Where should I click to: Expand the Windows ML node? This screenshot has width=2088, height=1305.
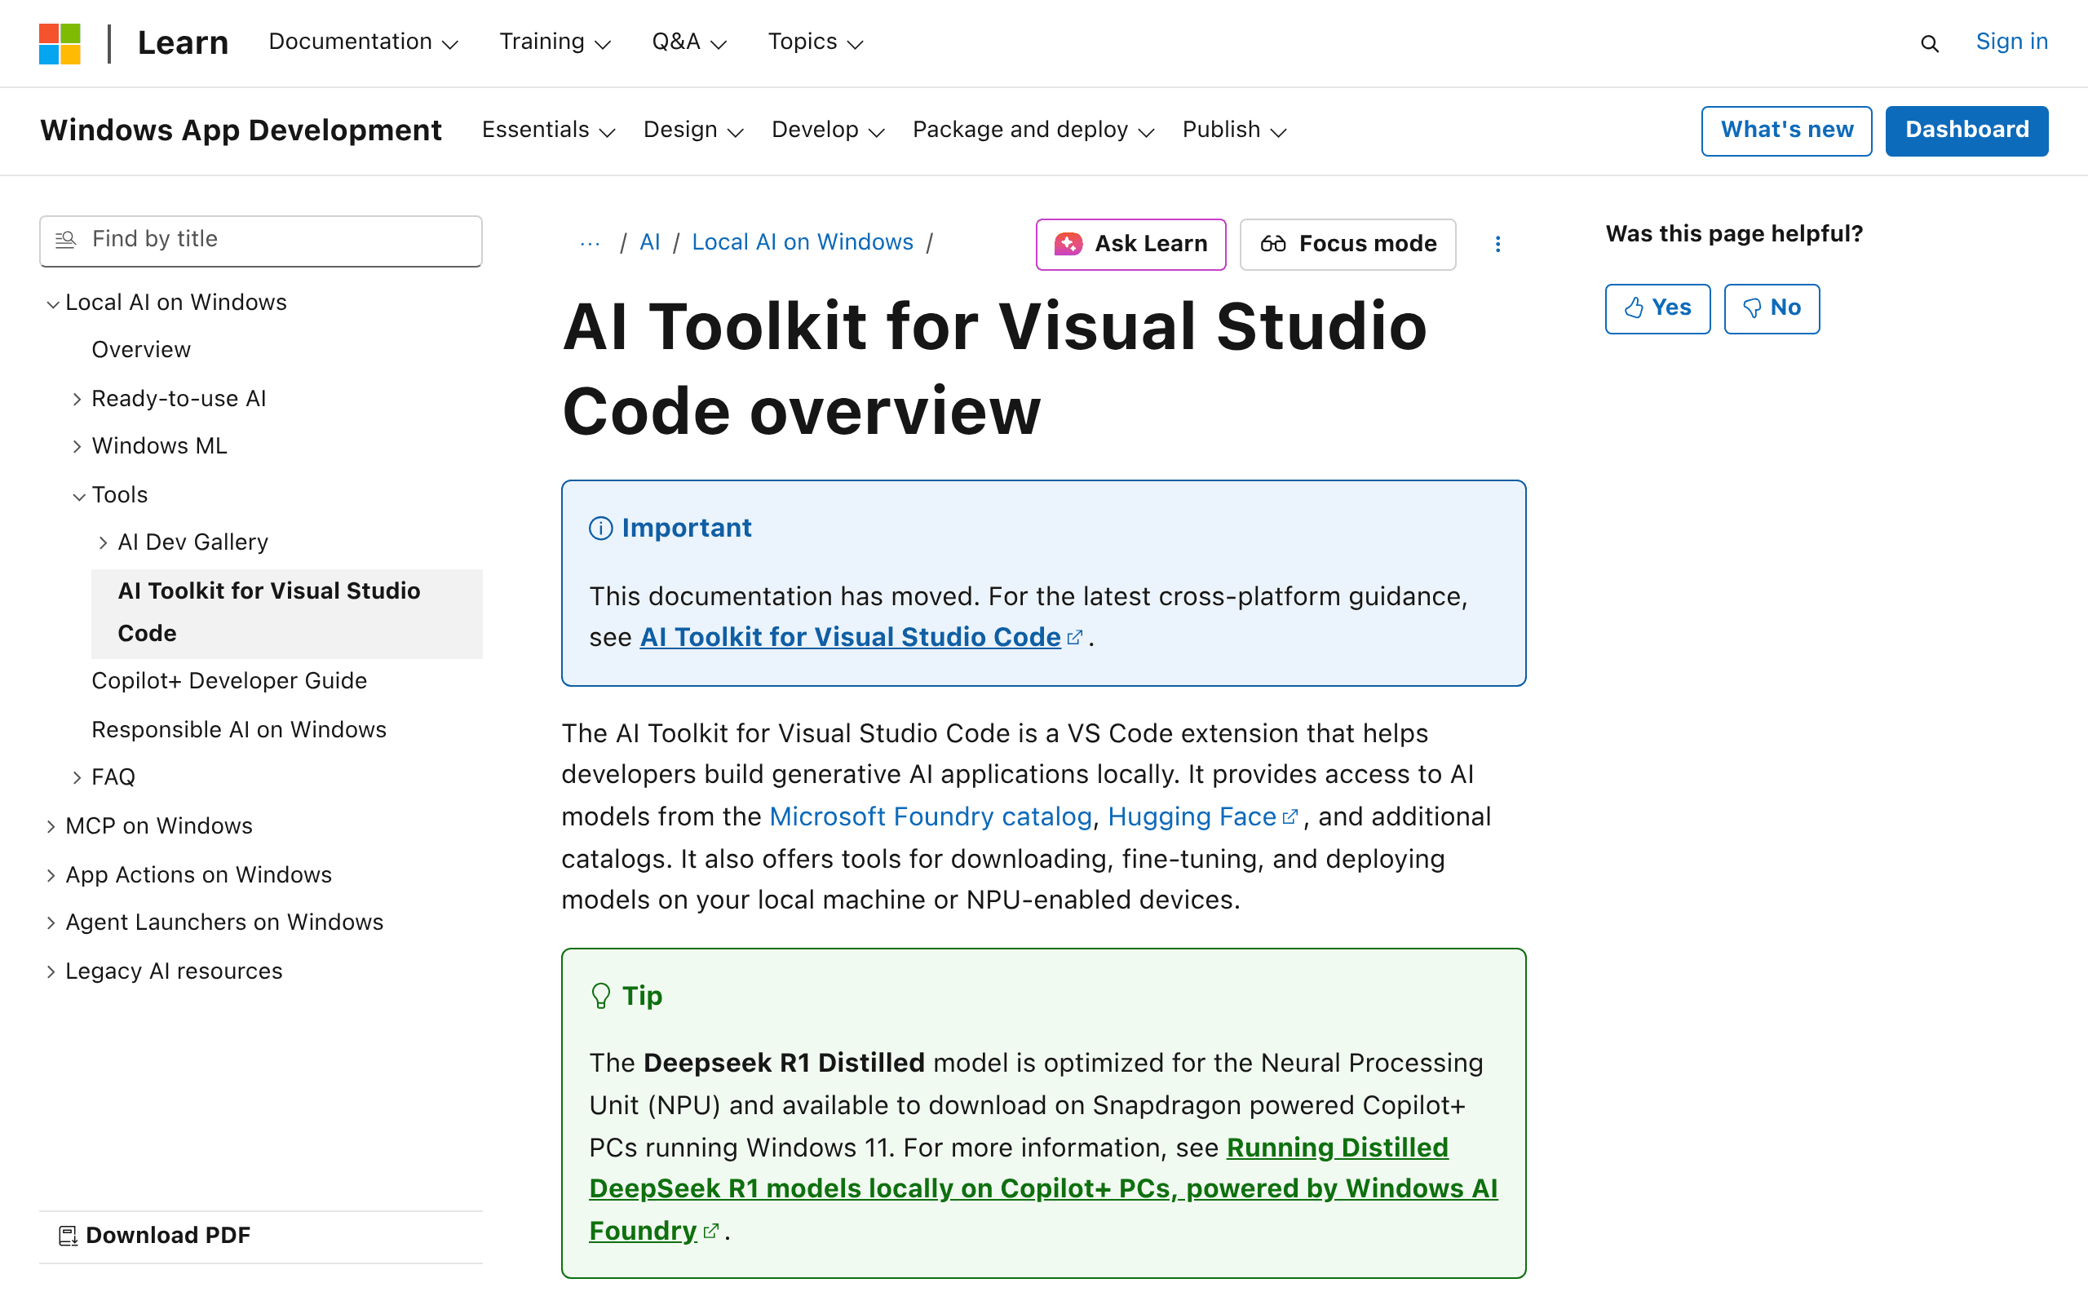pyautogui.click(x=77, y=446)
